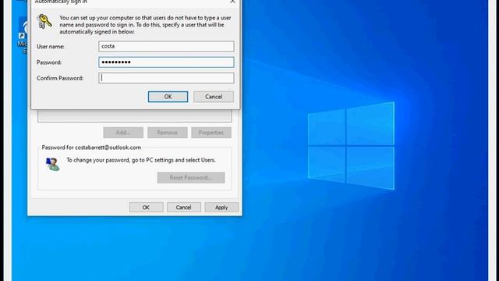
Task: Click Apply in User Accounts window
Action: (221, 207)
